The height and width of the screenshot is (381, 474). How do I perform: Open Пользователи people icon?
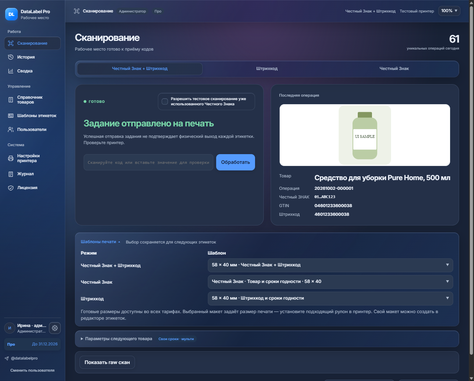(11, 130)
